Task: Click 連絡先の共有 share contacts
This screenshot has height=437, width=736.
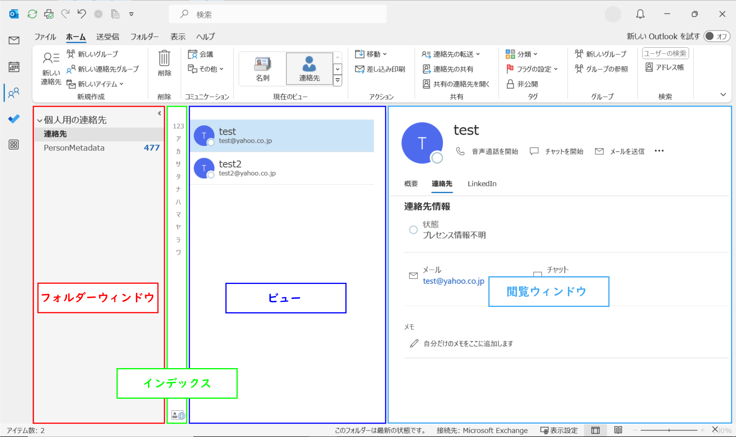Action: [x=448, y=69]
